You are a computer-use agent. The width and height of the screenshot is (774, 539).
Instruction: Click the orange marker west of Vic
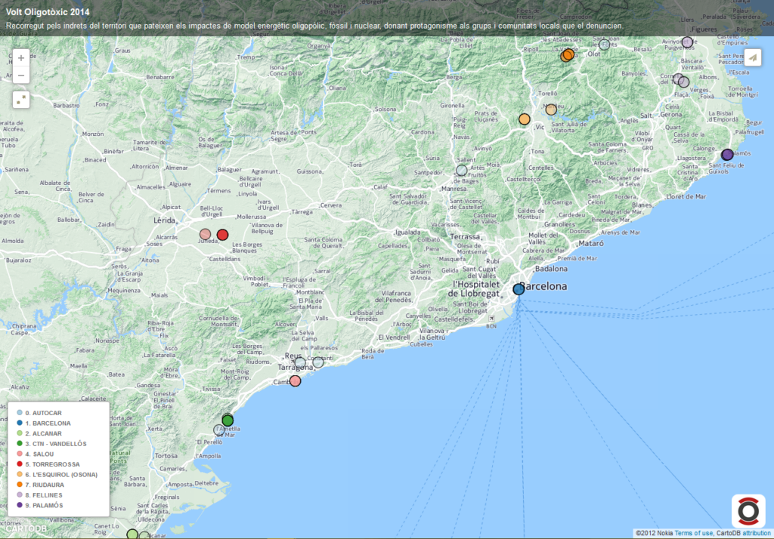(x=525, y=119)
